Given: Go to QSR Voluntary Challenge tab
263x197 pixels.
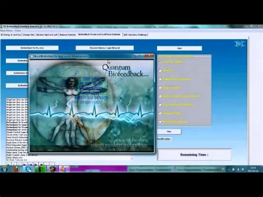Looking at the screenshot, I should coord(135,35).
